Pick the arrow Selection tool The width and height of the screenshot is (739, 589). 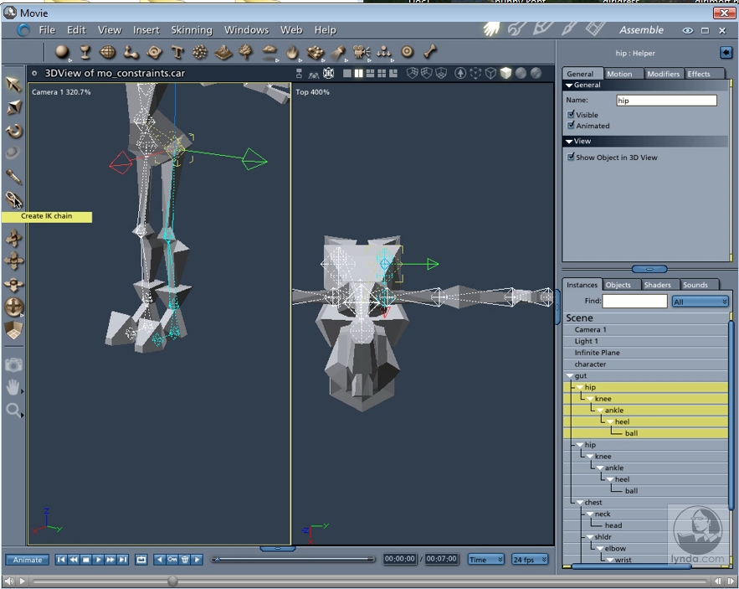(x=13, y=84)
